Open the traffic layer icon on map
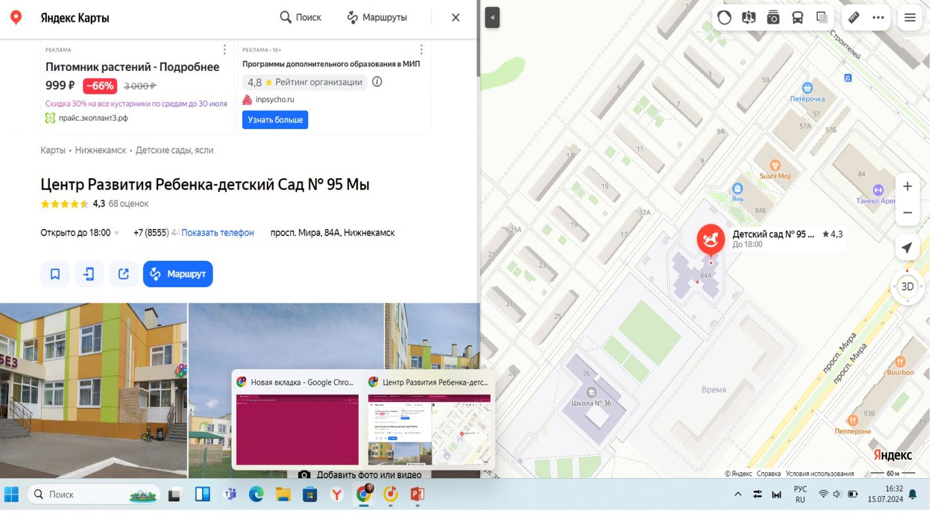The width and height of the screenshot is (938, 525). pyautogui.click(x=724, y=18)
